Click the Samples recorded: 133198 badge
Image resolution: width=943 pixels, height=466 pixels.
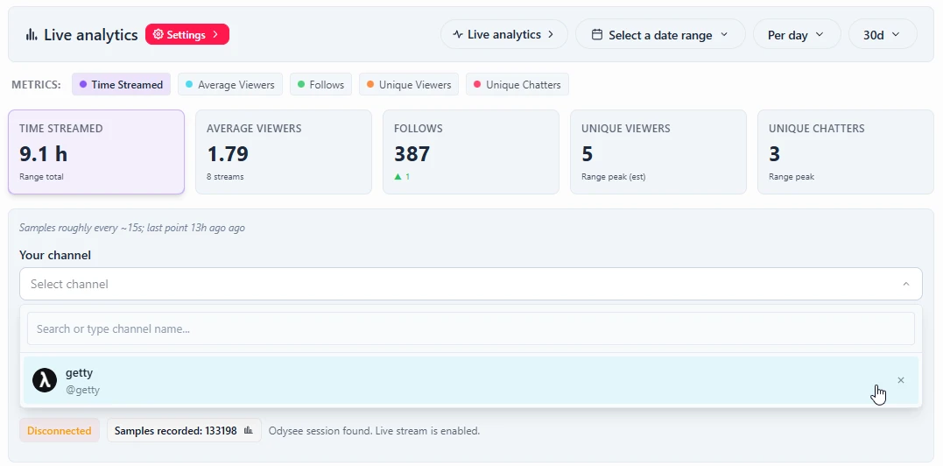point(184,430)
